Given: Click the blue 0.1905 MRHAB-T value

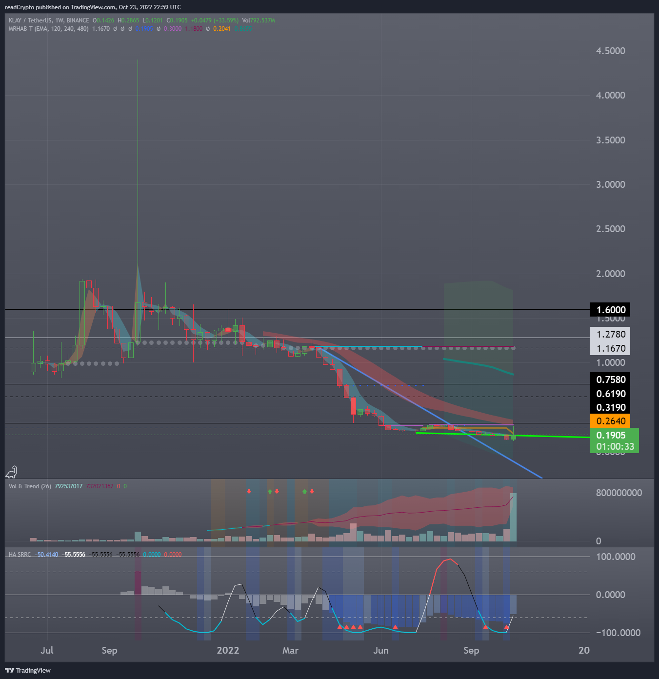Looking at the screenshot, I should tap(144, 29).
